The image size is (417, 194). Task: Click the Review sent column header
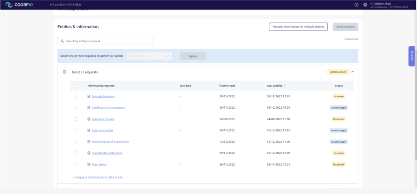(227, 86)
